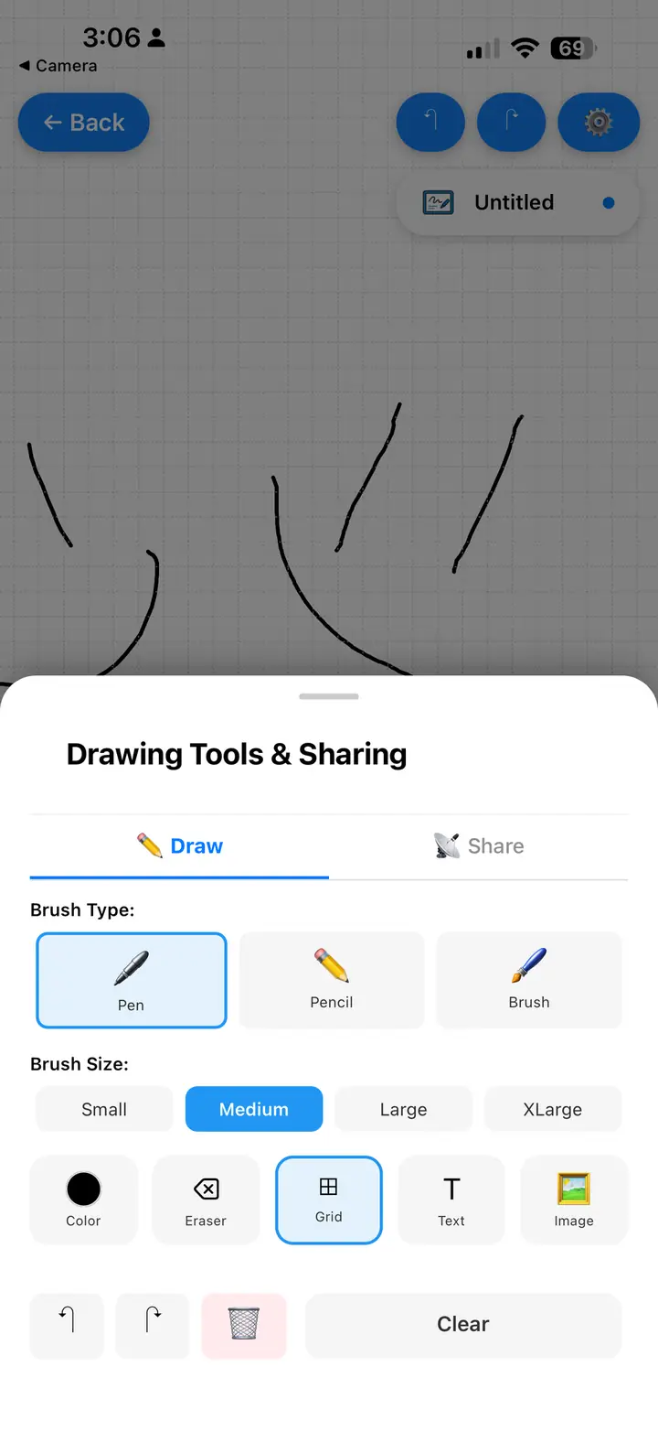Select the Pen brush type
Screen dimensions: 658x1431
[131, 980]
